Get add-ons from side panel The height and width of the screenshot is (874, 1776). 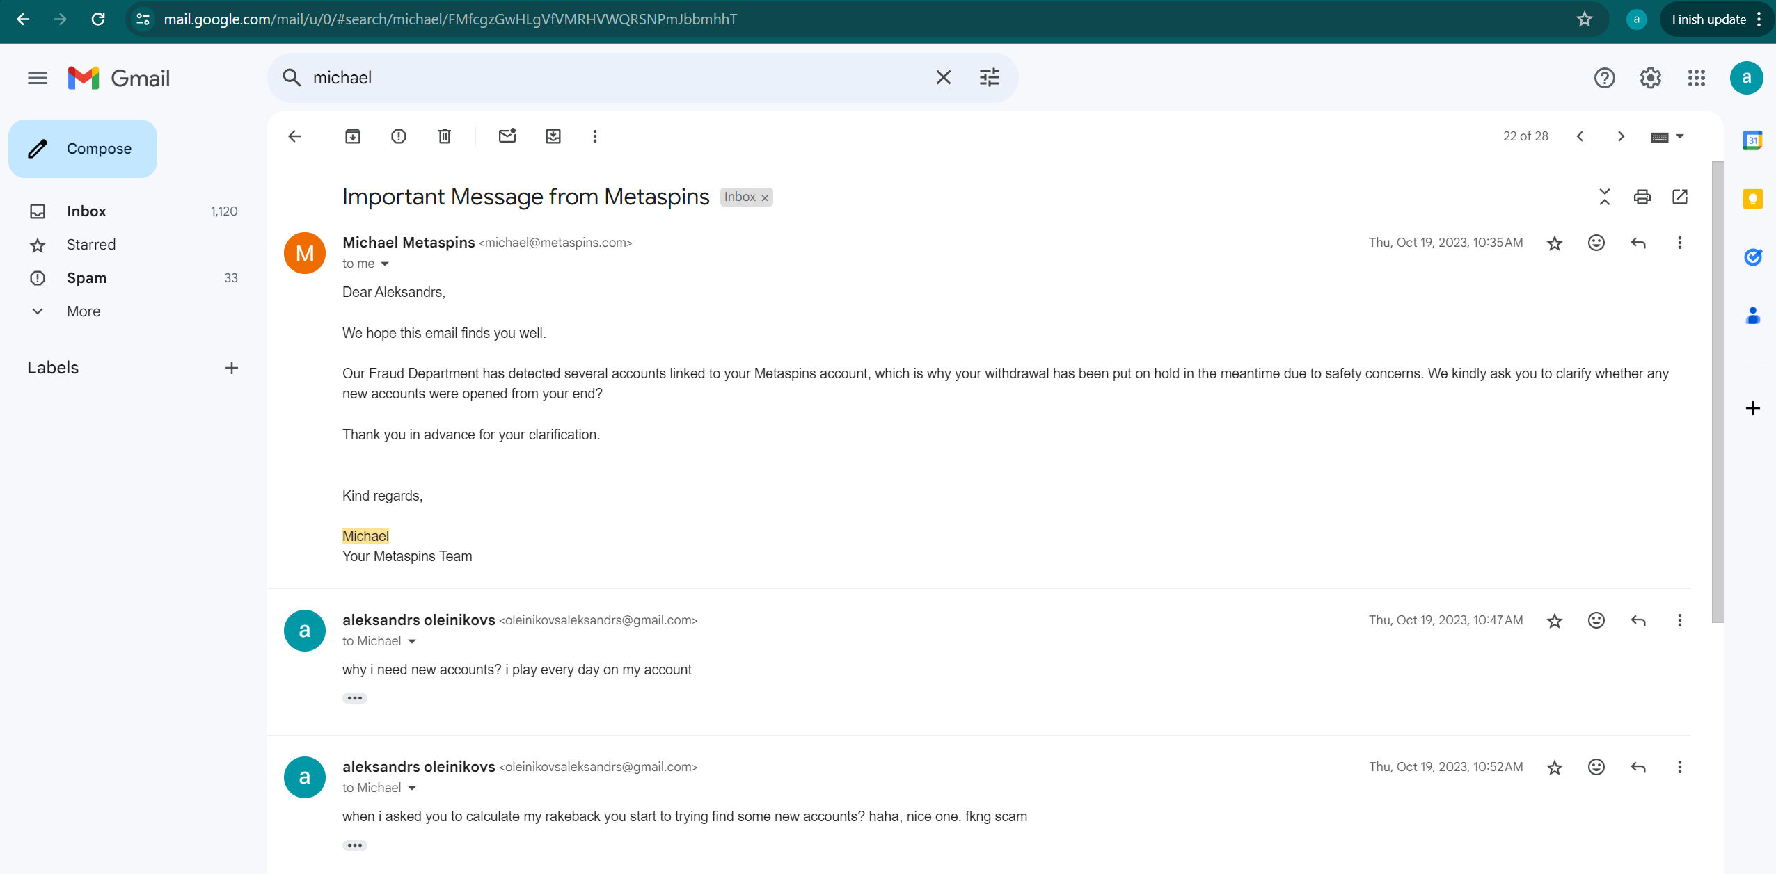pyautogui.click(x=1753, y=408)
